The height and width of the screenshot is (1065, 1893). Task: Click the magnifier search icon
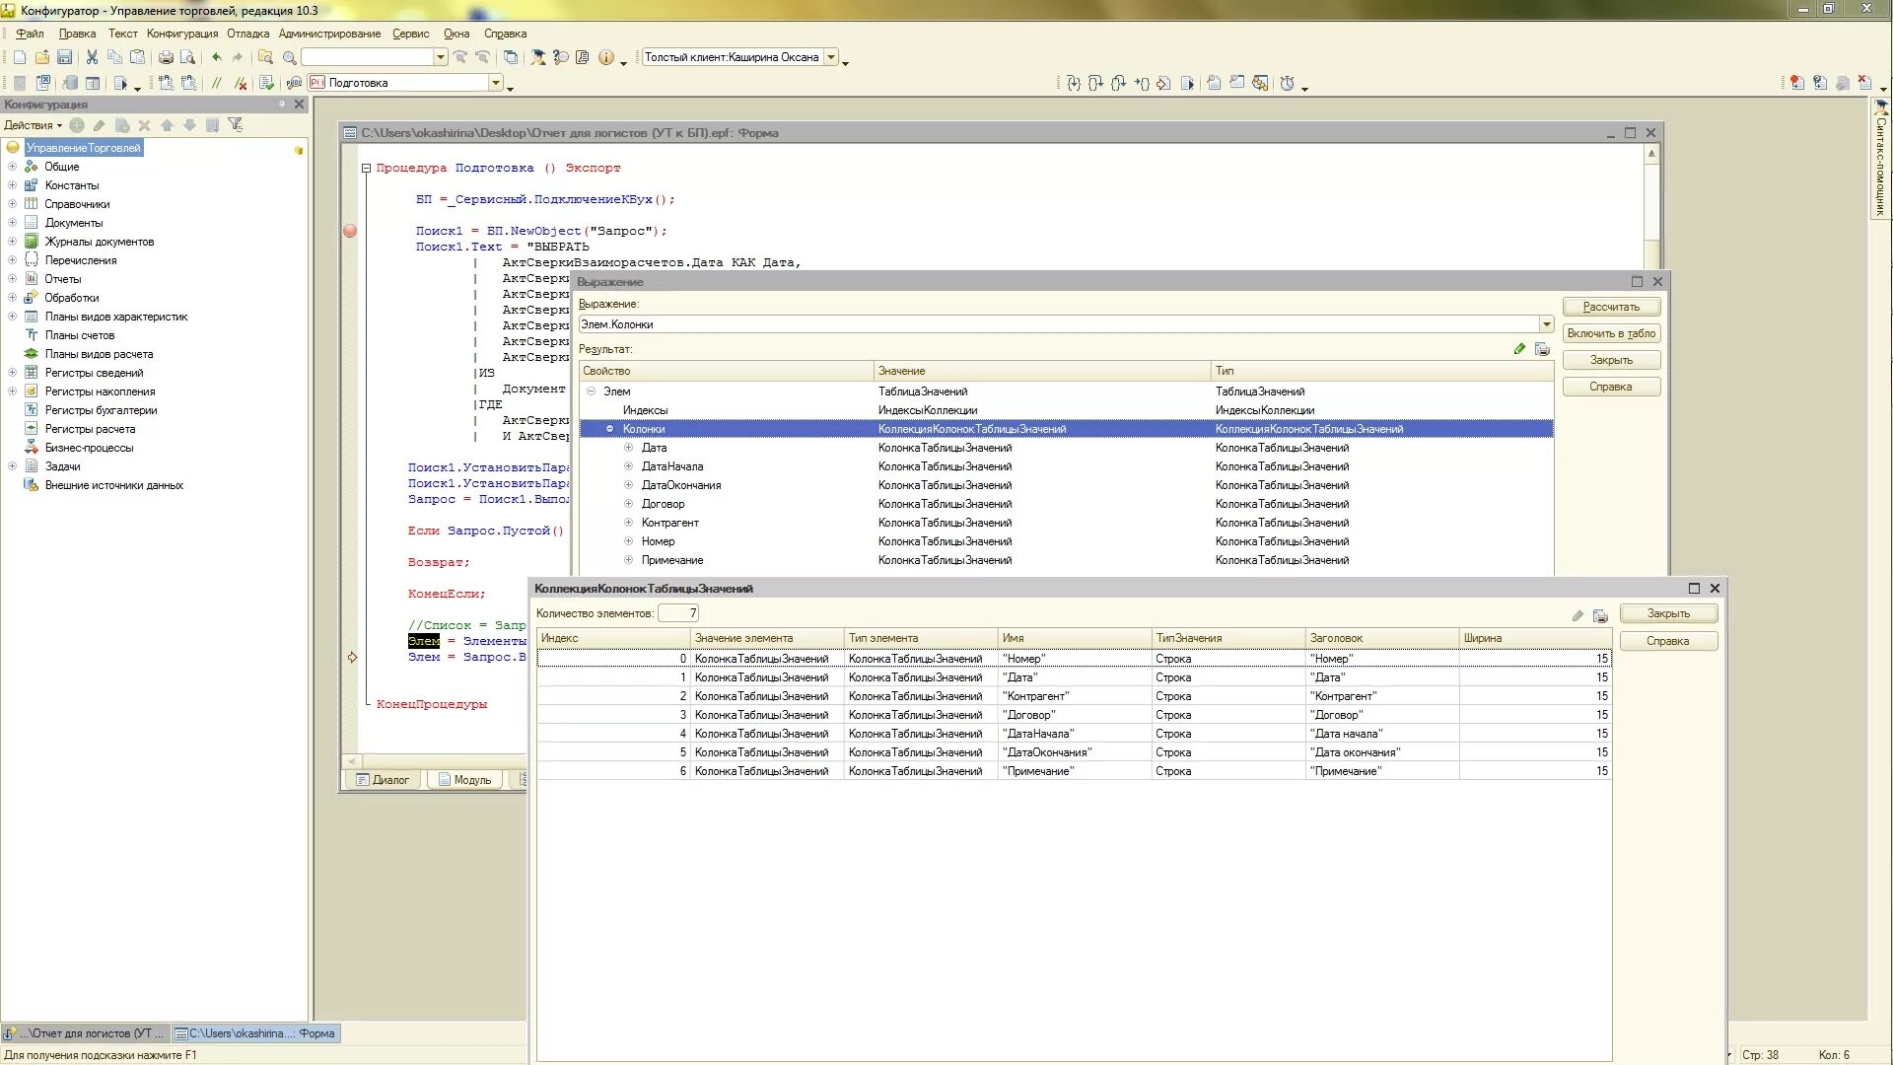tap(290, 57)
